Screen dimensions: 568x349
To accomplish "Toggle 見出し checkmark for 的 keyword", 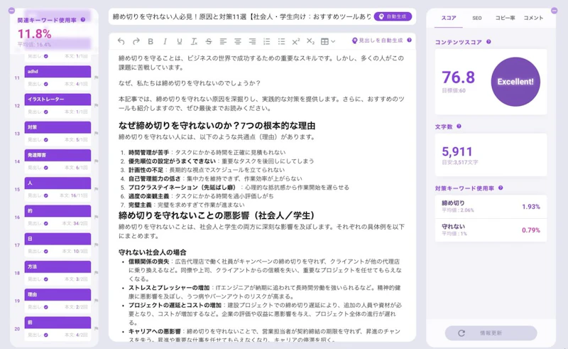I will coord(46,223).
